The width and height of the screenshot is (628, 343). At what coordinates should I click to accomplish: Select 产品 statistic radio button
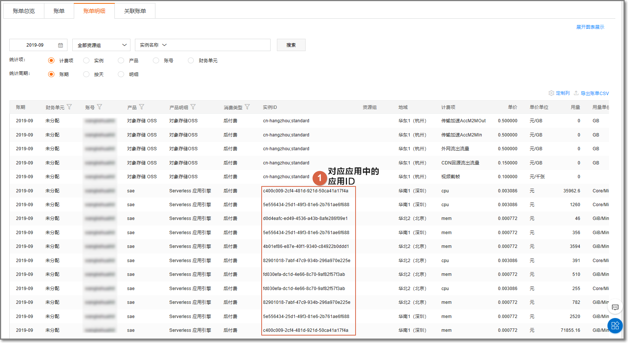121,60
